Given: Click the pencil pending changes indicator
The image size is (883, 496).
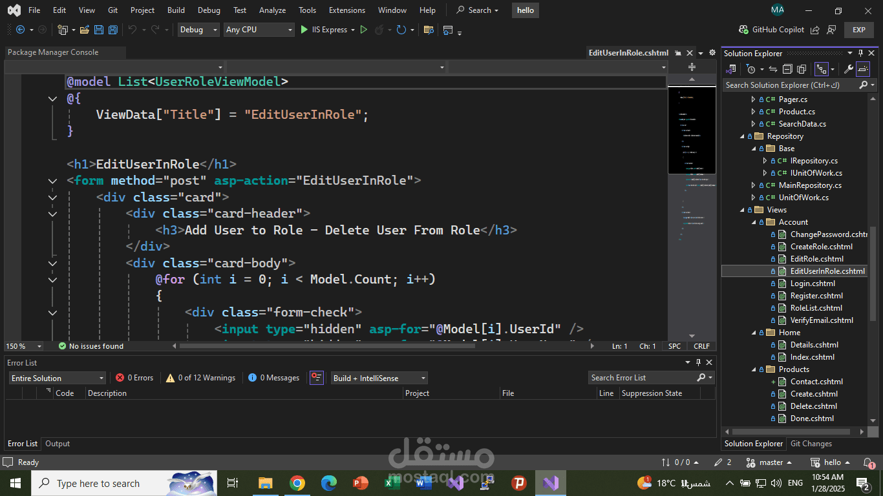Looking at the screenshot, I should tap(723, 462).
